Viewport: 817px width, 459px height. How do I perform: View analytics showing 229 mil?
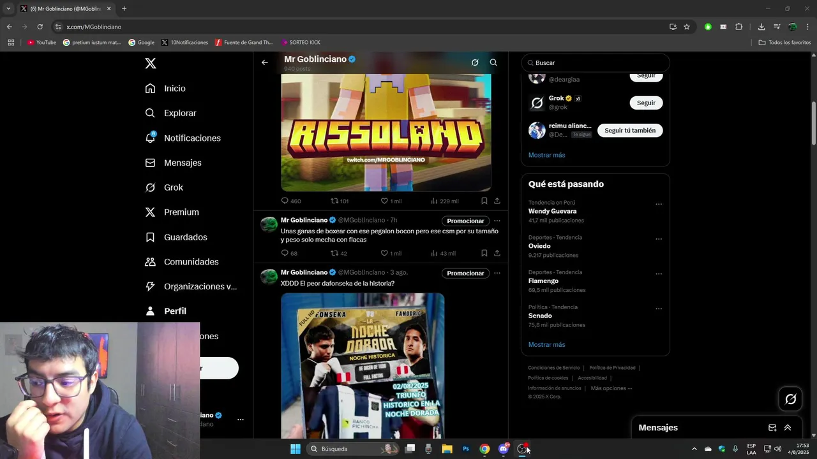(445, 201)
